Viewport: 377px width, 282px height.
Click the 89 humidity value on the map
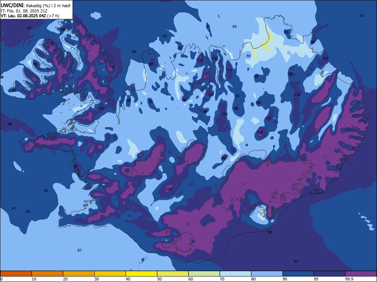pyautogui.click(x=248, y=56)
